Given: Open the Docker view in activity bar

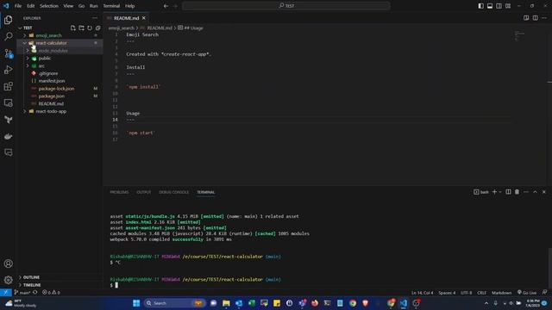Looking at the screenshot, I should pyautogui.click(x=8, y=136).
